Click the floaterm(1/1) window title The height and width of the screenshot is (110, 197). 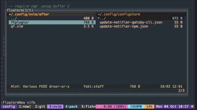click(x=20, y=10)
